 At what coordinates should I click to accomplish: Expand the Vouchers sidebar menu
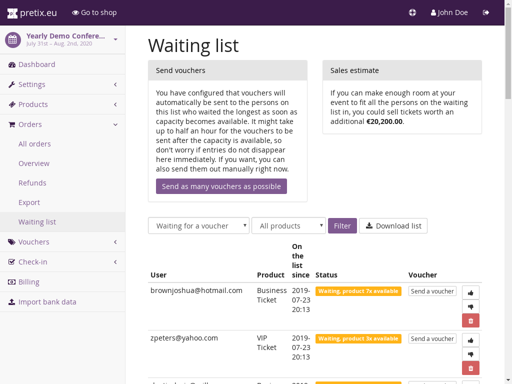[62, 242]
